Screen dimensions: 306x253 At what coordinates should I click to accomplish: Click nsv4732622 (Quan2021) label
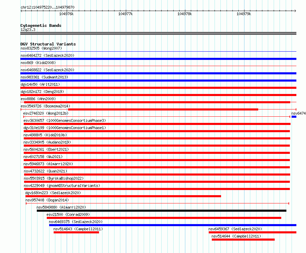pyautogui.click(x=45, y=171)
